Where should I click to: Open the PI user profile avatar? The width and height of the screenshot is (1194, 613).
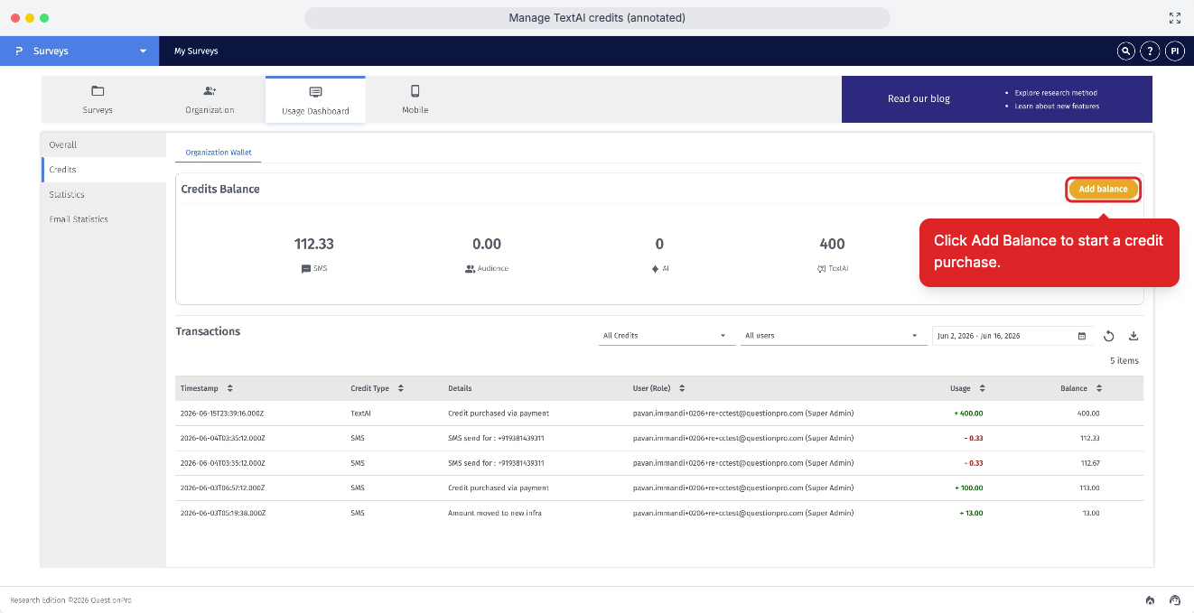pyautogui.click(x=1174, y=51)
